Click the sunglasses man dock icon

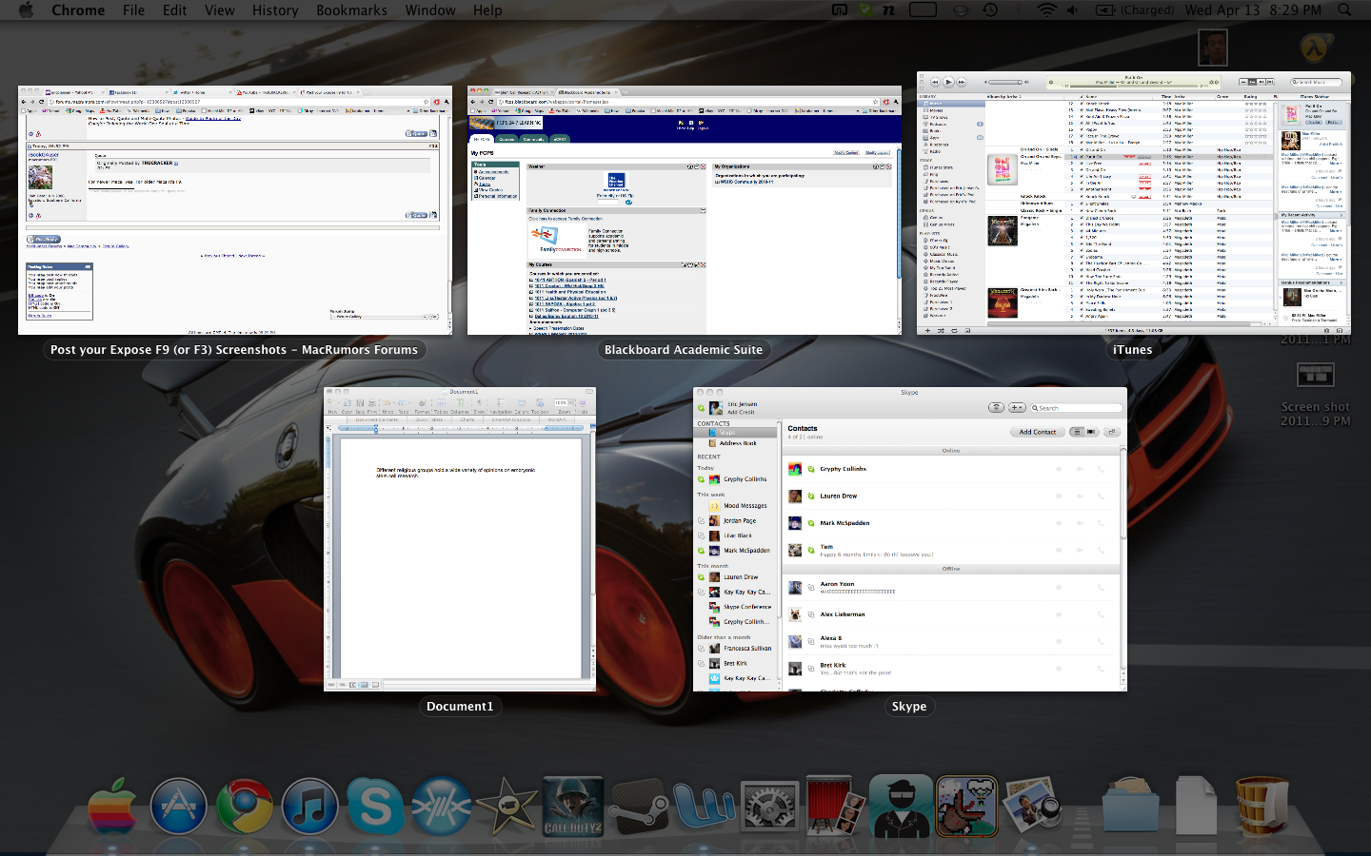pos(901,807)
